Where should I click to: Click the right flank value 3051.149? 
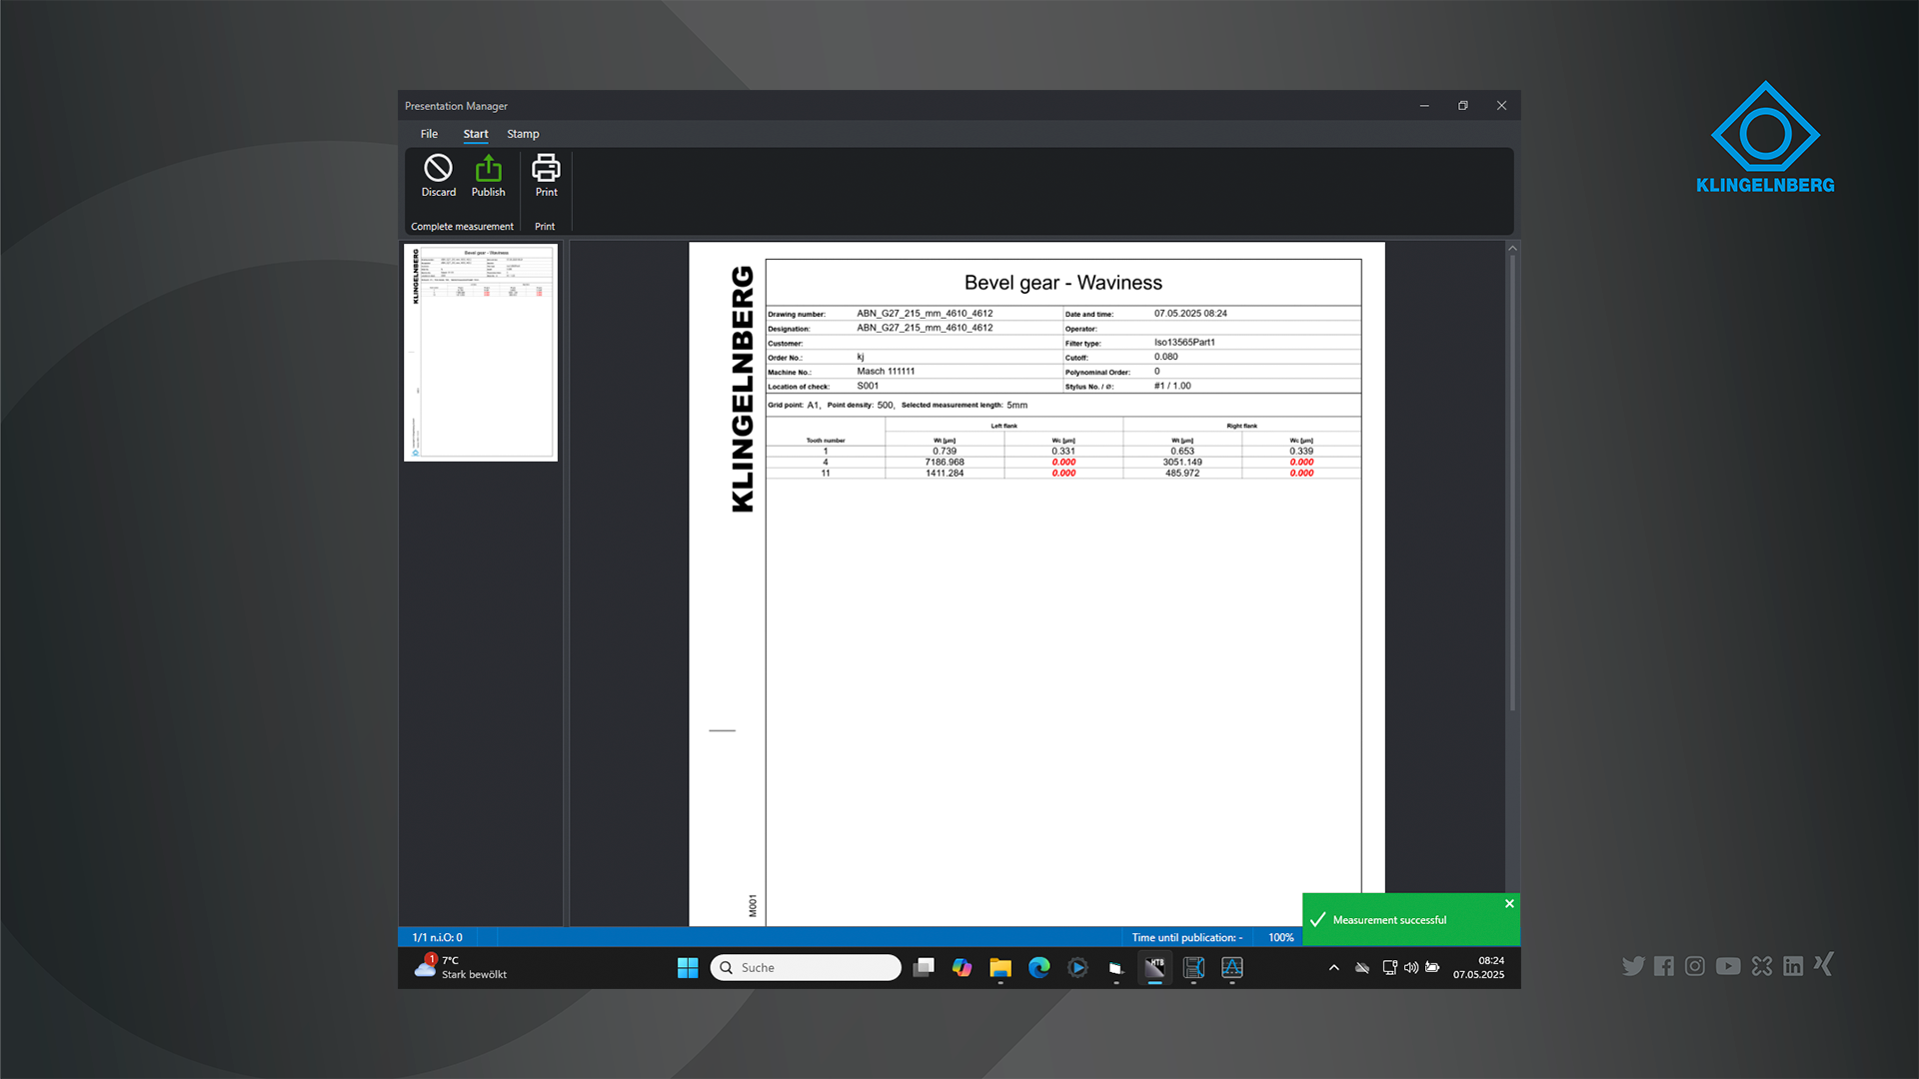tap(1182, 463)
